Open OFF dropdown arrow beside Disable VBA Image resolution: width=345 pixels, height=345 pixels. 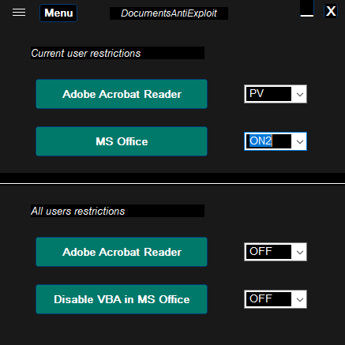pos(299,299)
